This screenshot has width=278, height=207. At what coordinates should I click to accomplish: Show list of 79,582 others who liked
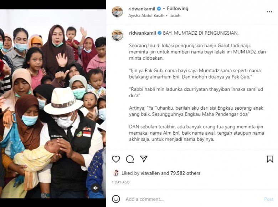185,173
